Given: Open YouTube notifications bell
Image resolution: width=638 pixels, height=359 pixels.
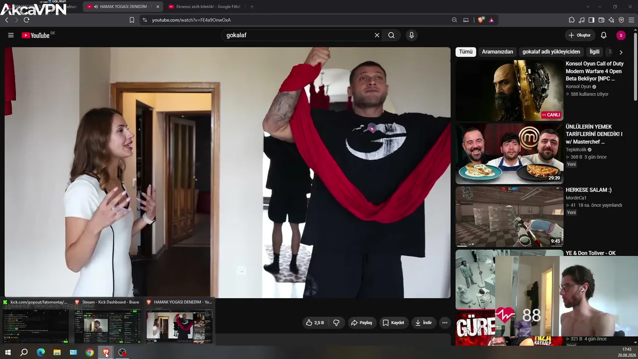Looking at the screenshot, I should click(x=604, y=35).
